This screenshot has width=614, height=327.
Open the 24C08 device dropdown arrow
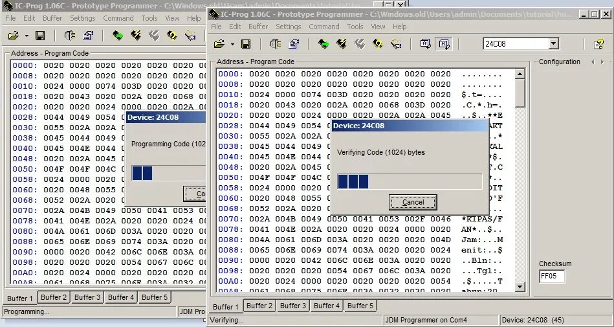(x=553, y=44)
